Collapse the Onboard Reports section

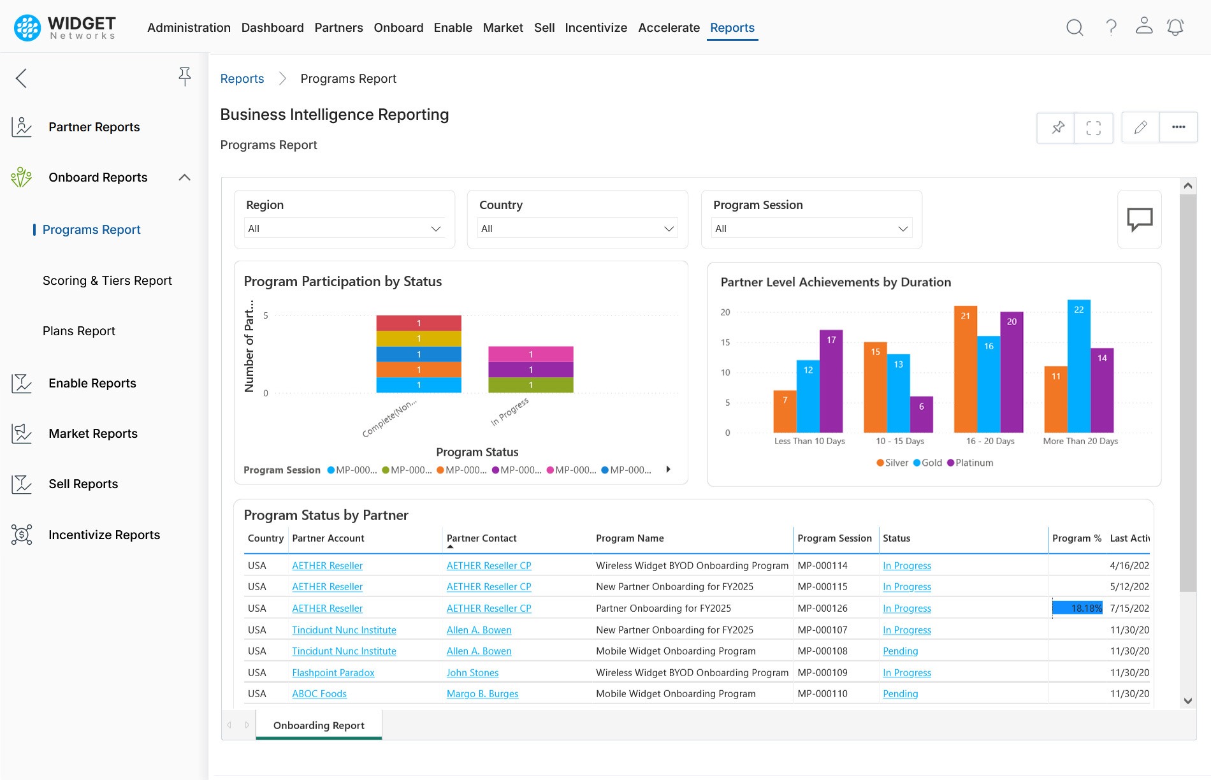point(184,178)
